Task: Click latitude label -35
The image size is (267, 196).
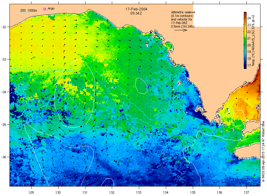Action: [4, 125]
